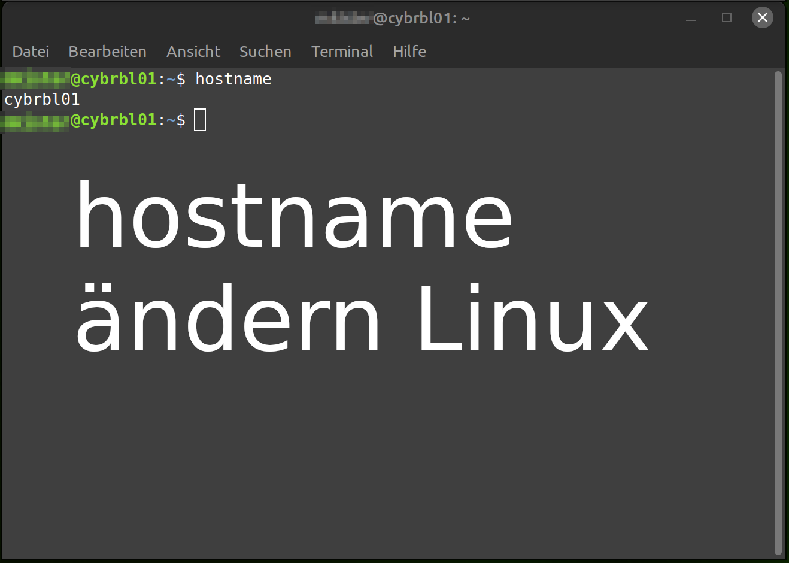The width and height of the screenshot is (789, 563).
Task: Click the ändern Linux watermark text
Action: (359, 317)
